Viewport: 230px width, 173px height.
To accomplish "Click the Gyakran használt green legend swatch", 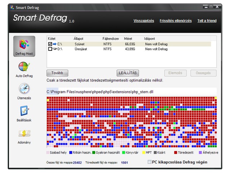I will tap(94, 152).
